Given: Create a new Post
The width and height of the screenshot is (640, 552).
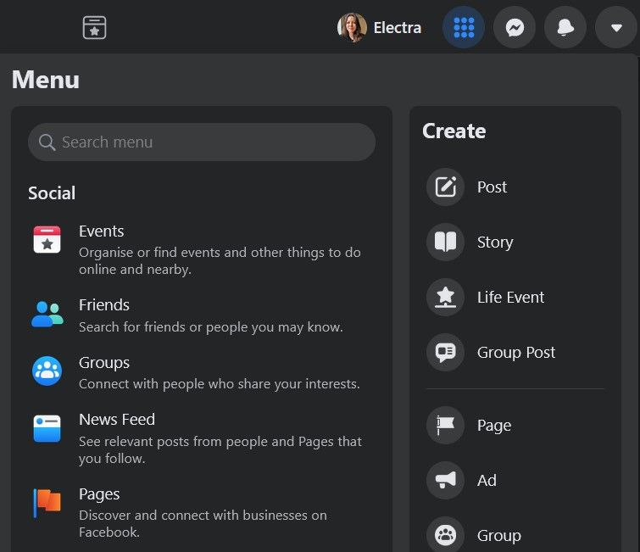Looking at the screenshot, I should [492, 187].
